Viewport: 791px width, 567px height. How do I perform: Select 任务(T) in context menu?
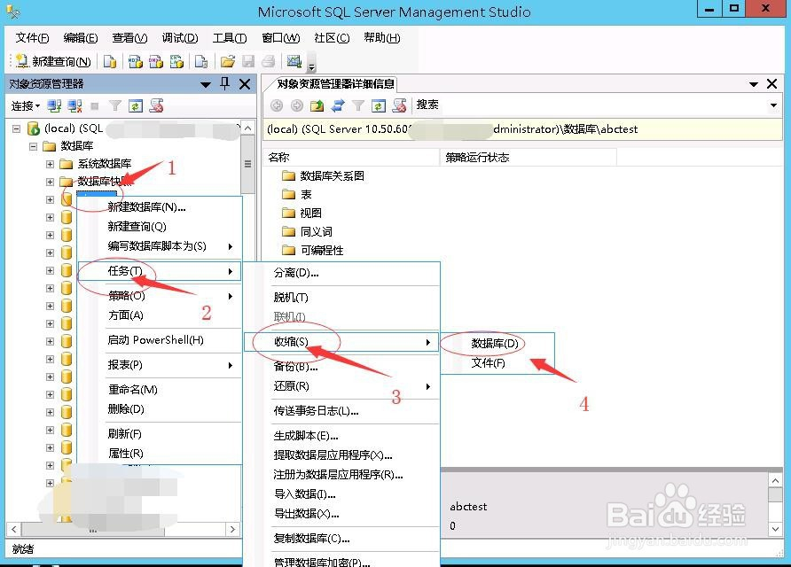pyautogui.click(x=160, y=271)
